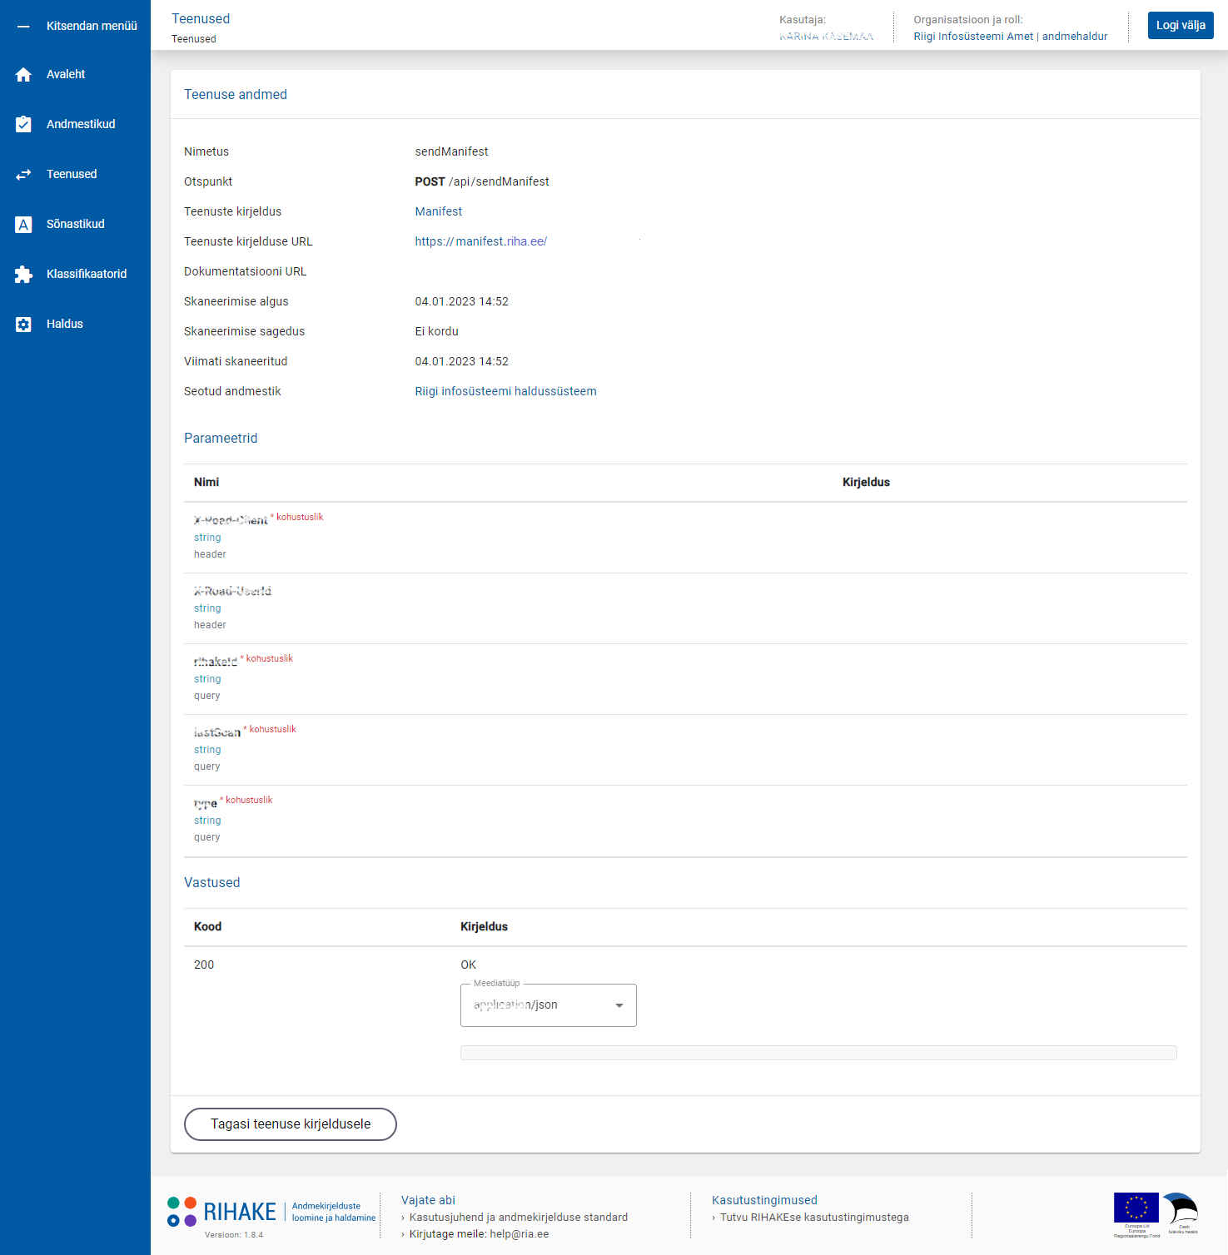
Task: Expand media type list using arrow
Action: (x=619, y=1005)
